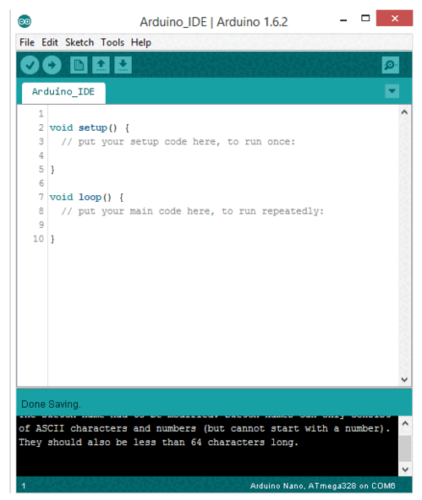Viewport: 422px width, 500px height.
Task: Click the 'of ASCII characters and numbers' console line
Action: click(x=205, y=428)
